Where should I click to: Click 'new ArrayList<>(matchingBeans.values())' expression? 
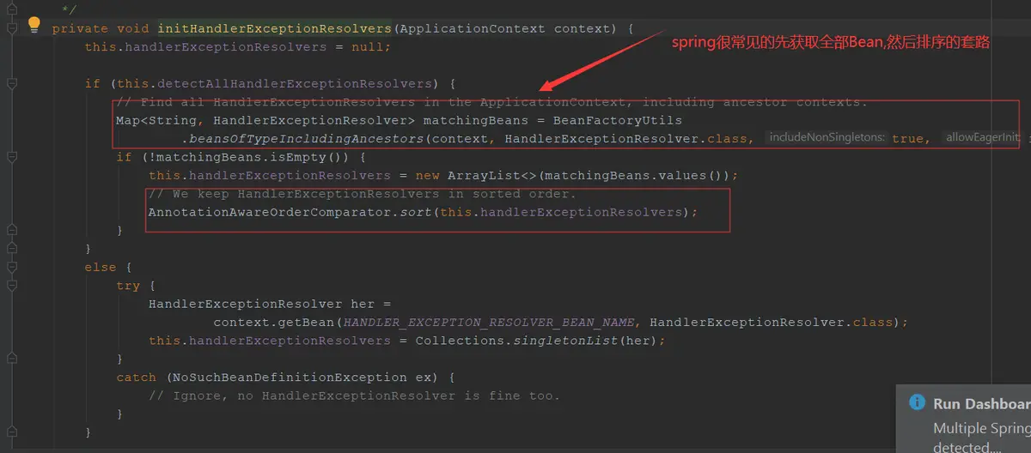571,175
